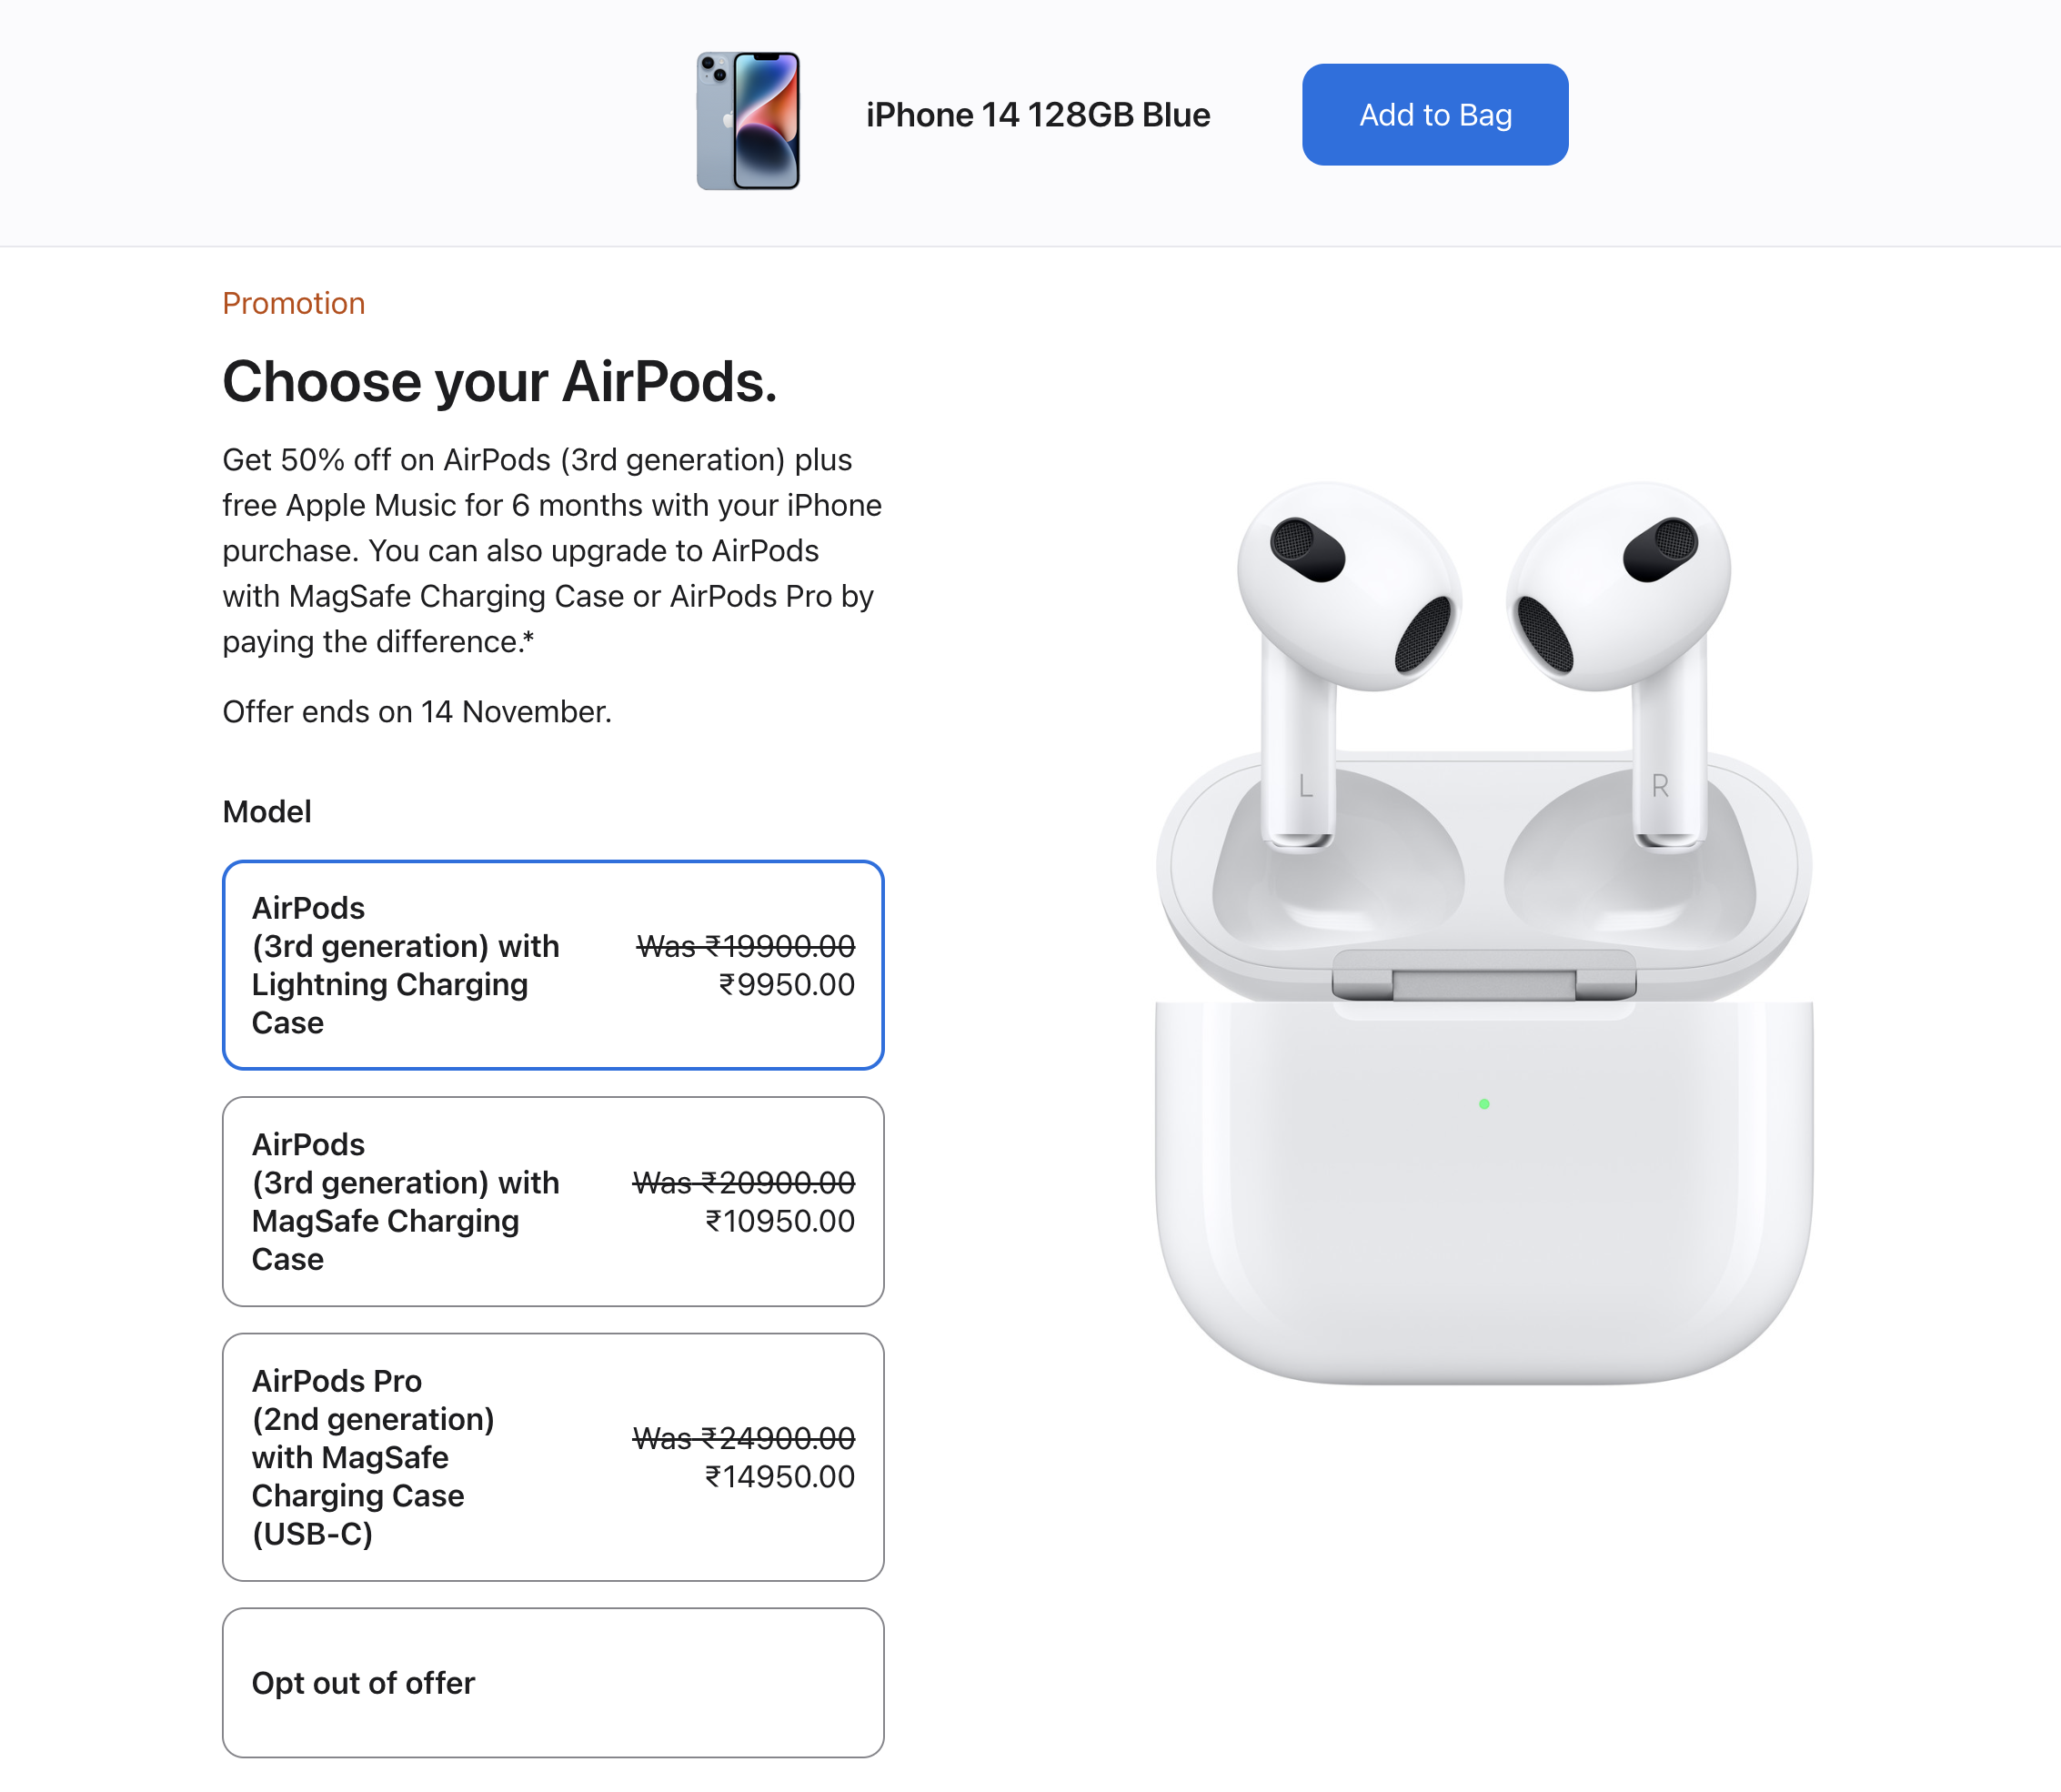This screenshot has height=1792, width=2061.
Task: Click the iPhone 14 128GB Blue title
Action: click(1038, 115)
